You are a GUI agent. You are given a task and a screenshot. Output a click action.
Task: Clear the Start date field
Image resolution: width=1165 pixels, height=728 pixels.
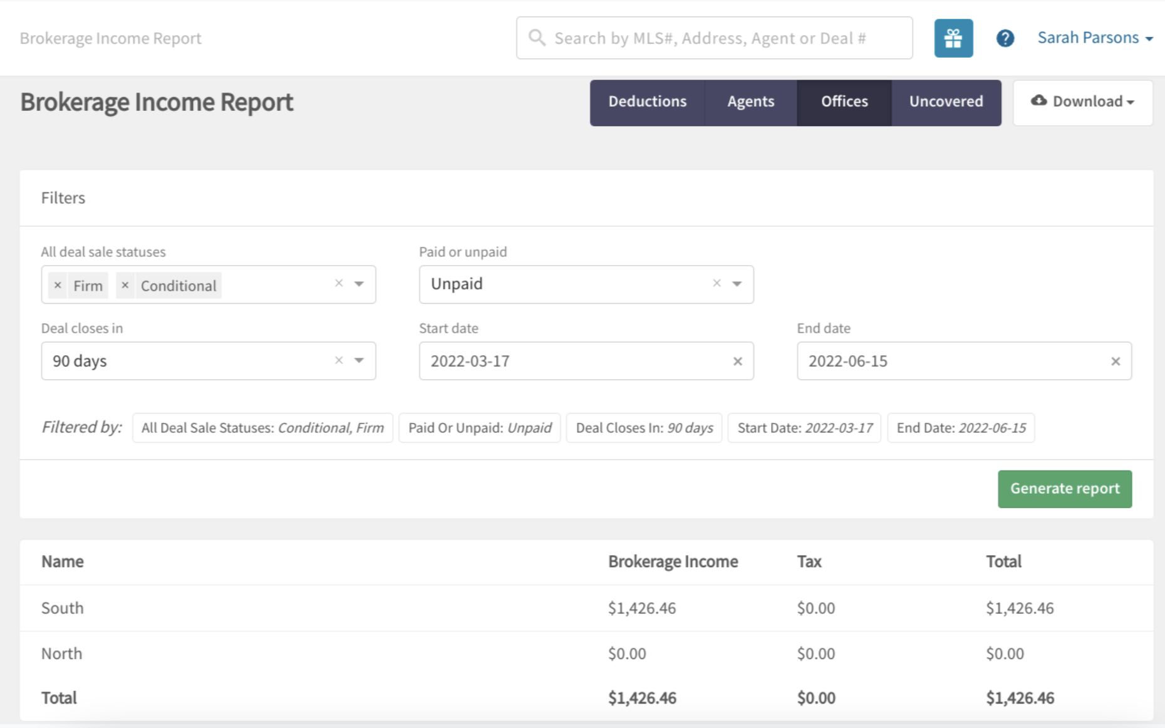tap(738, 361)
